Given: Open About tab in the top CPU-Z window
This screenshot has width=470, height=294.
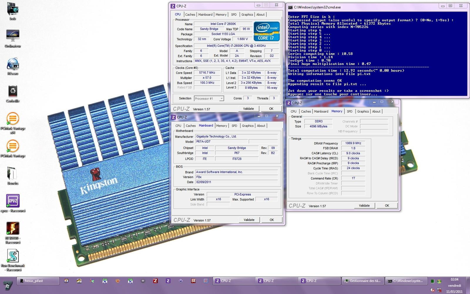Looking at the screenshot, I should point(261,14).
